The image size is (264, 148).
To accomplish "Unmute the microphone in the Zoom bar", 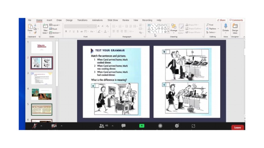I will click(x=35, y=126).
